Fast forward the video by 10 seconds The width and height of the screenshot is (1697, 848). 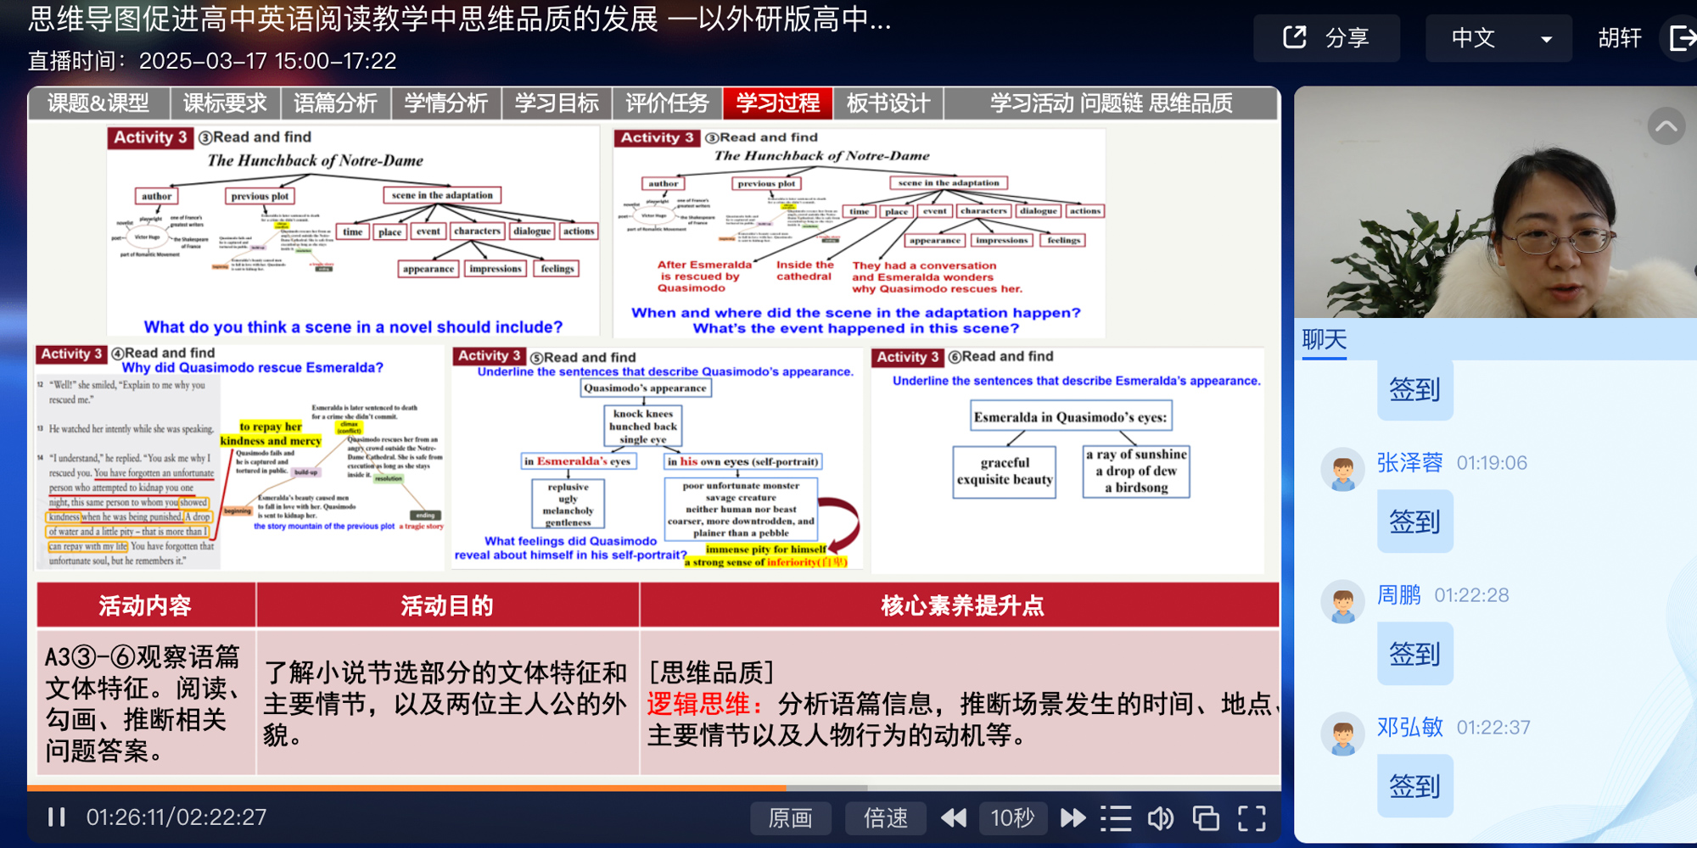click(x=1073, y=817)
